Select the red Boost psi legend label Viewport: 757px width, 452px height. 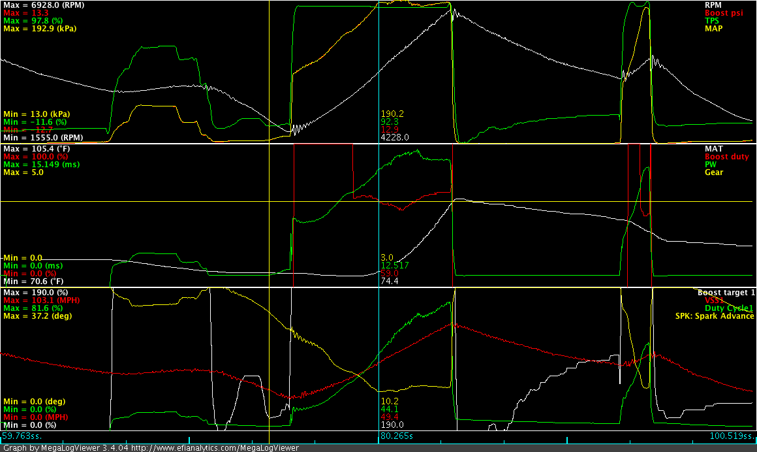pyautogui.click(x=735, y=13)
